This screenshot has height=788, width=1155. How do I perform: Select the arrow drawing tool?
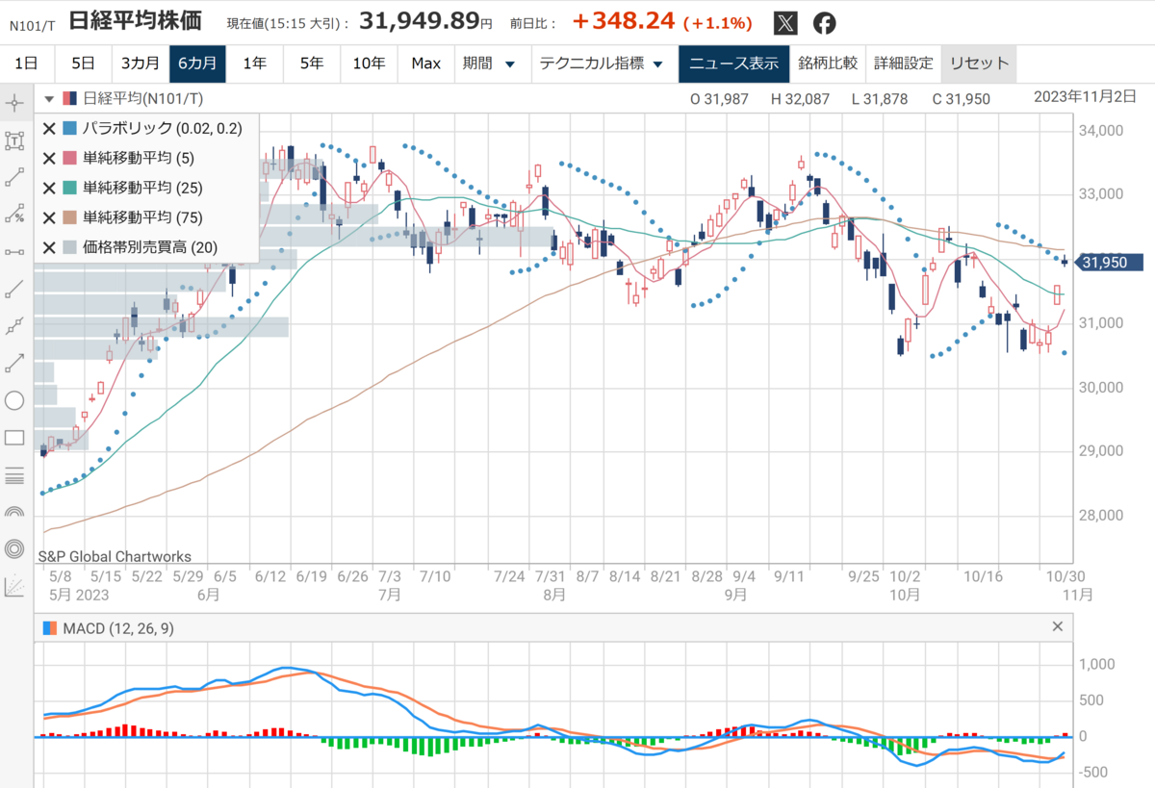click(x=14, y=363)
